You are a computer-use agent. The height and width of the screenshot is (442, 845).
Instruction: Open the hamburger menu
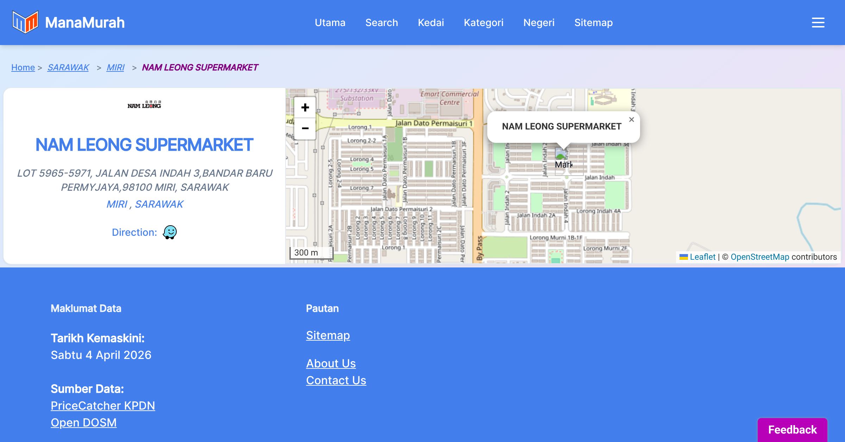(818, 23)
